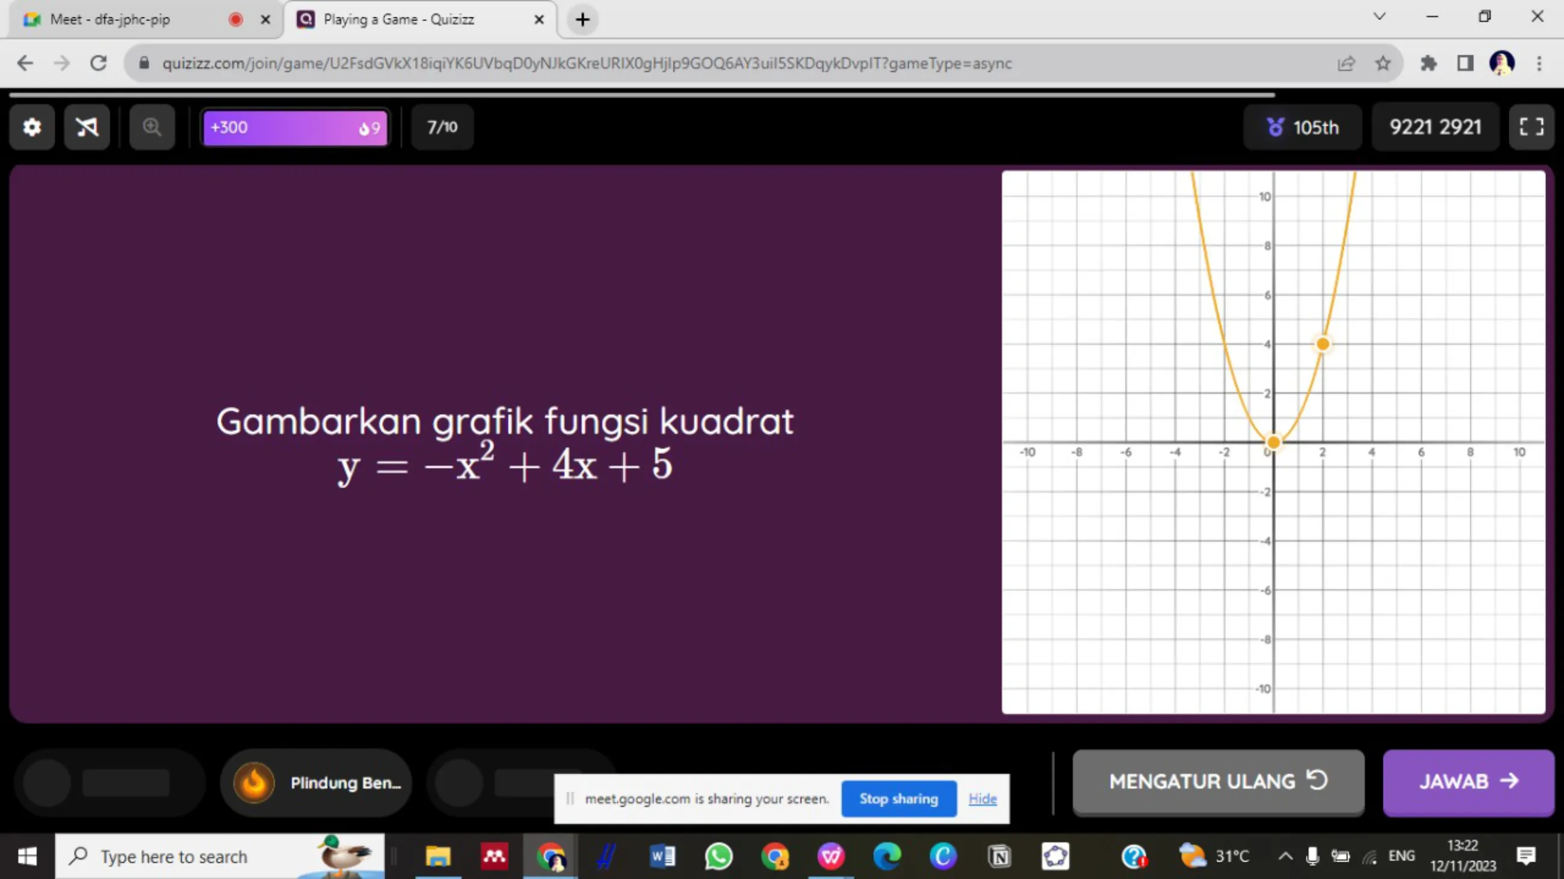Open Quizizz settings gear icon

pyautogui.click(x=31, y=128)
